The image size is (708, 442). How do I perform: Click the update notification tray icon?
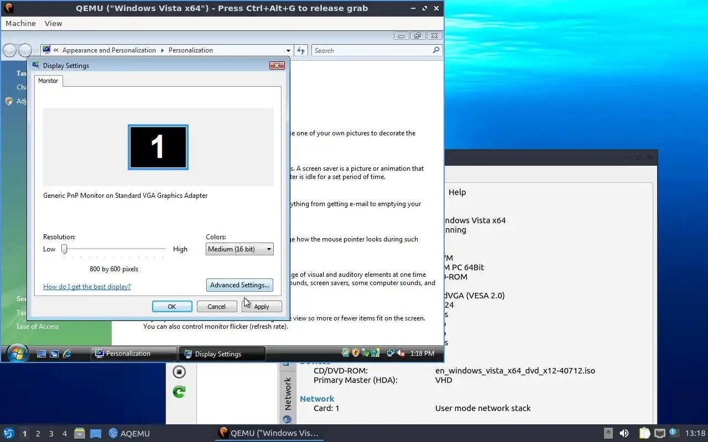[x=674, y=433]
